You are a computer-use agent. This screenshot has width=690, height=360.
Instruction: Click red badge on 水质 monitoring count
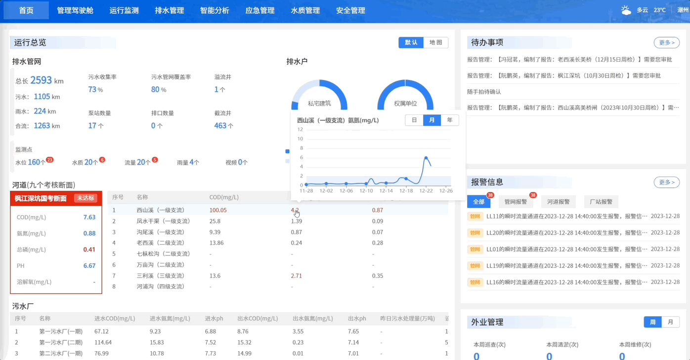(x=102, y=160)
